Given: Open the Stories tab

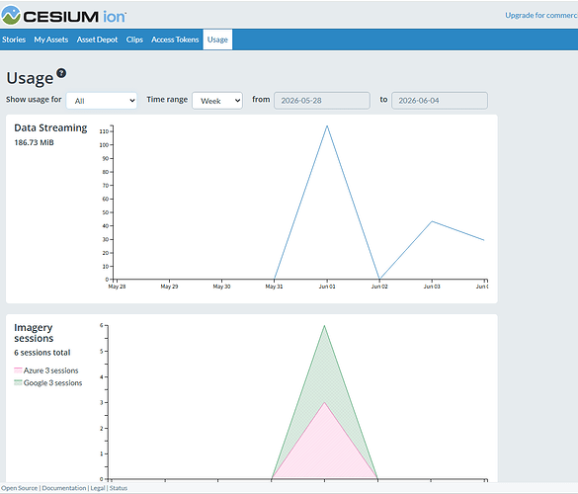Looking at the screenshot, I should (14, 40).
